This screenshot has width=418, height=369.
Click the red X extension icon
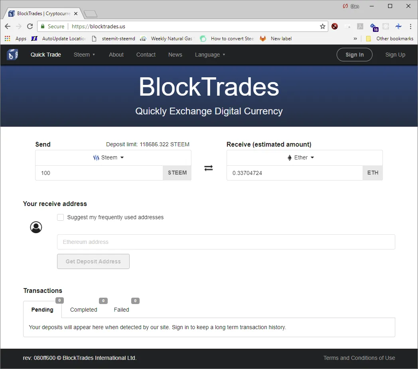coord(335,26)
